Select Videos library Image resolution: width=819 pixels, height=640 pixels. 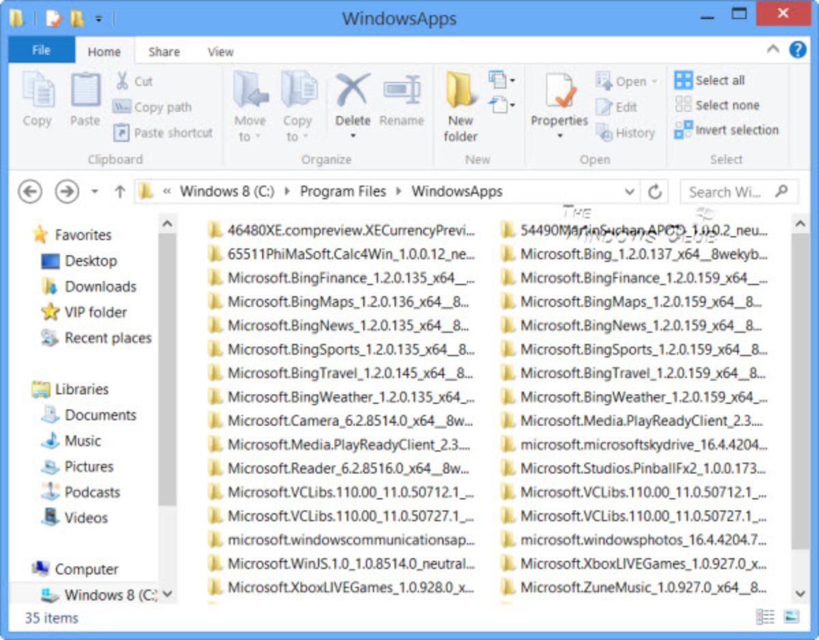pyautogui.click(x=74, y=518)
